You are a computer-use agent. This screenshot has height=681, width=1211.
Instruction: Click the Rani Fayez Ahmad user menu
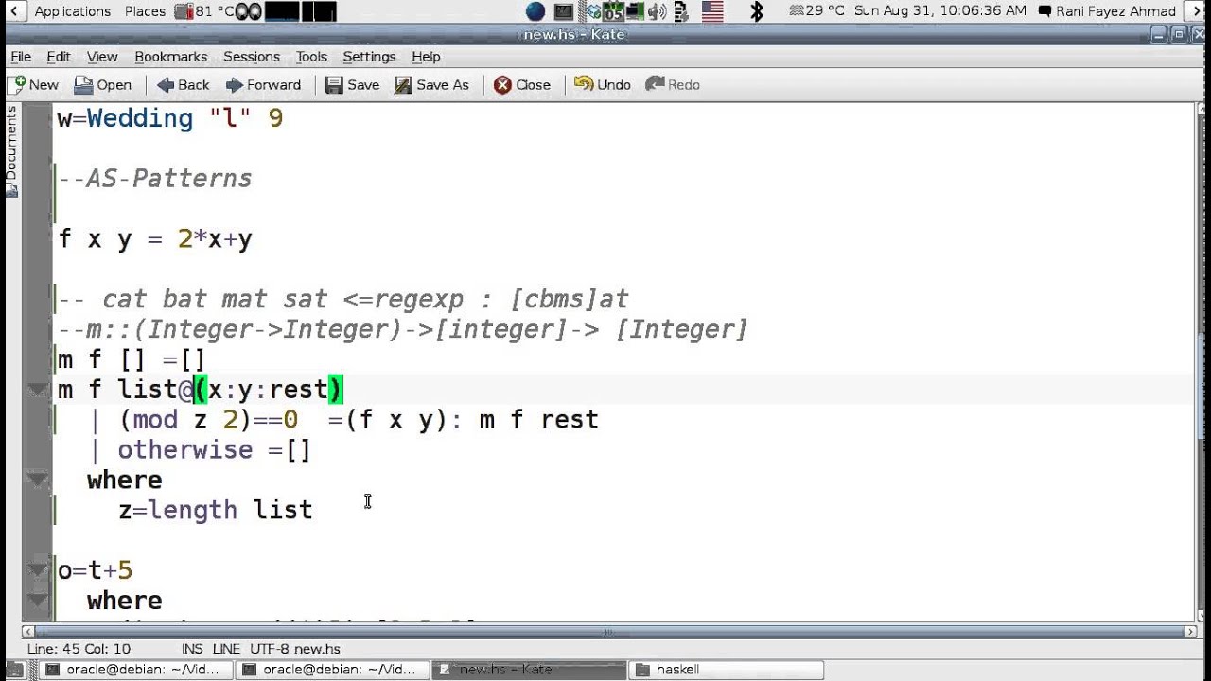[1108, 11]
